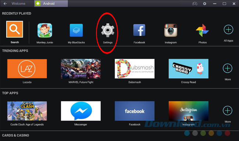
Task: Minimize the BlueStacks window
Action: point(215,4)
